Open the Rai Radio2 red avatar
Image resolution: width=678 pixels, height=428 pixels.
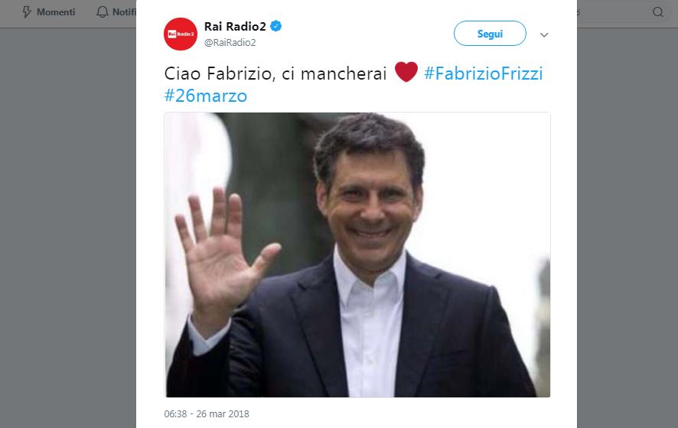(x=181, y=34)
